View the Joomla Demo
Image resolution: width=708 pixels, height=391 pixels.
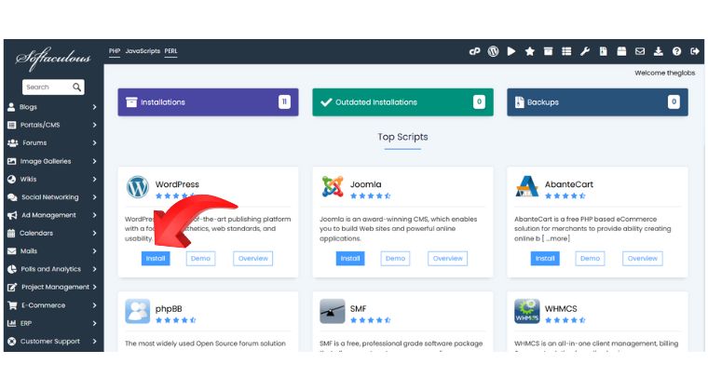395,259
